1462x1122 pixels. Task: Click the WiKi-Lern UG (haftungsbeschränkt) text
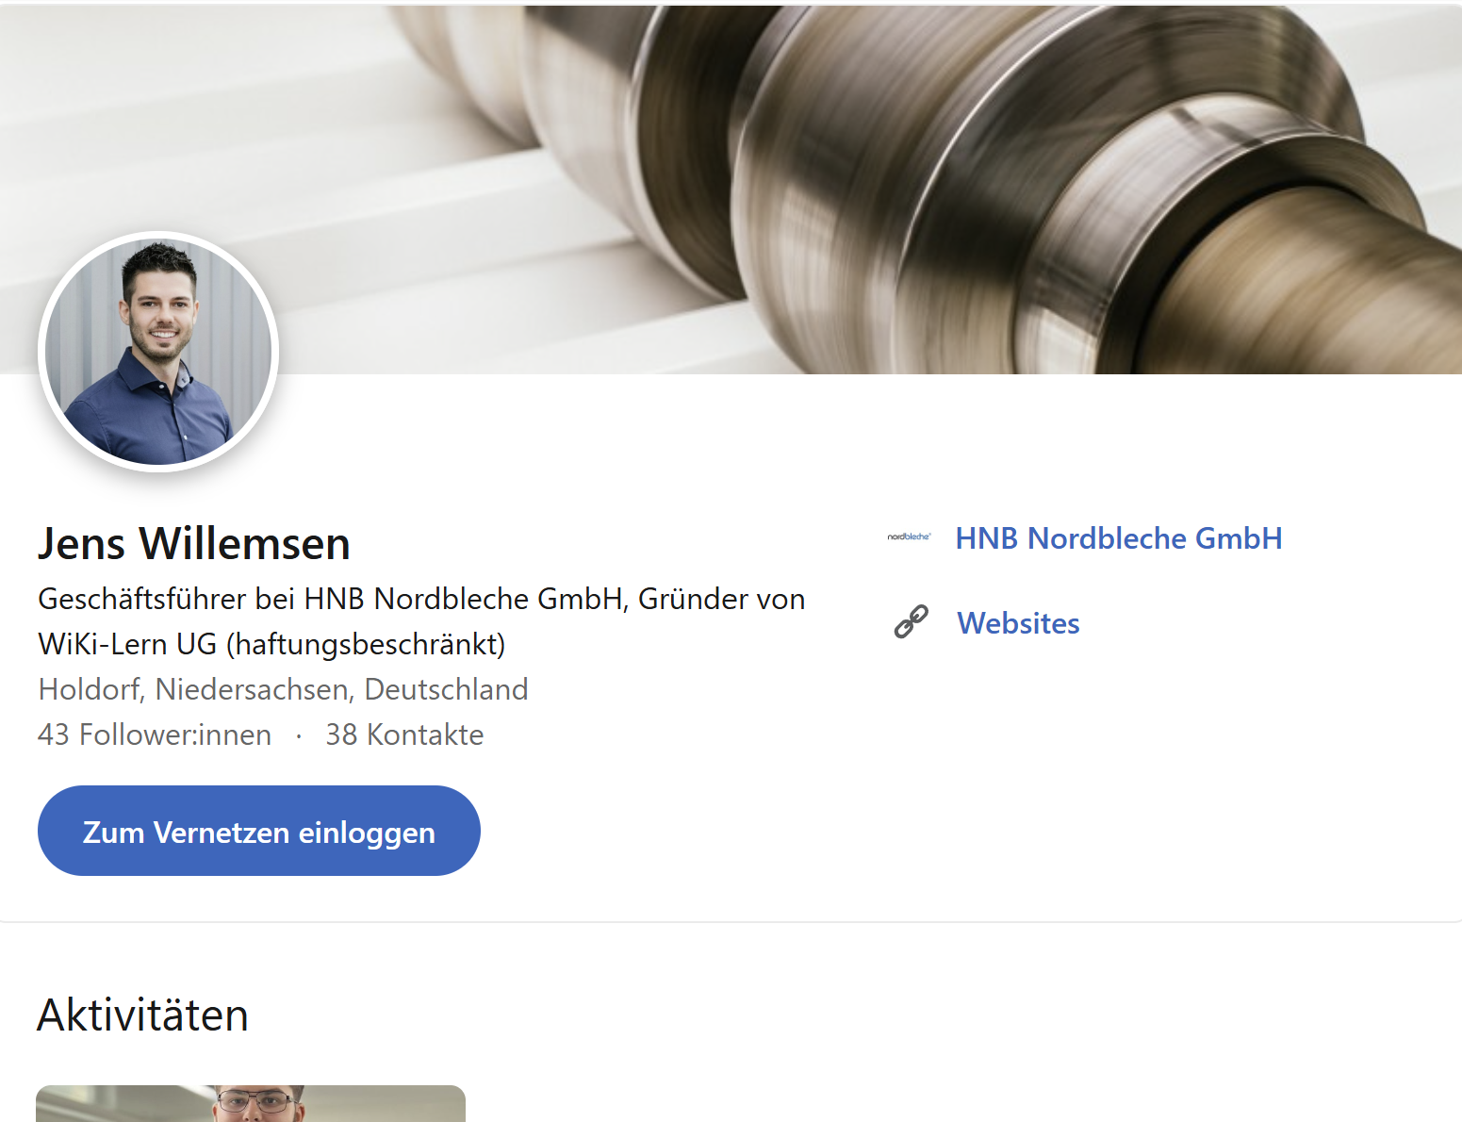[x=271, y=644]
